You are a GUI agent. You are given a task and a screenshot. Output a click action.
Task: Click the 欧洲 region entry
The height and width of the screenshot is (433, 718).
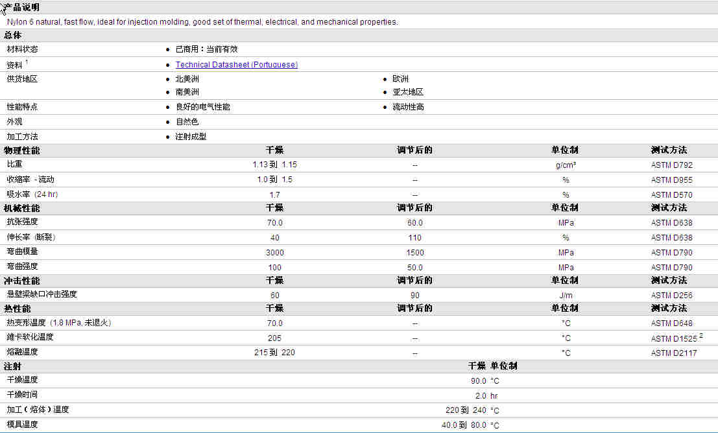[x=400, y=78]
